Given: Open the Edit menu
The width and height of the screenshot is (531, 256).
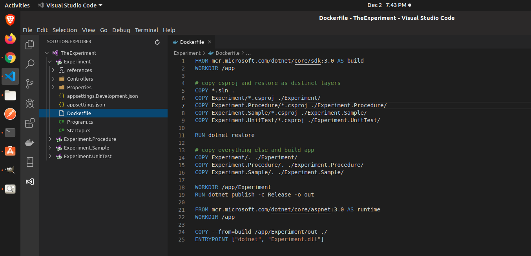Looking at the screenshot, I should [42, 30].
